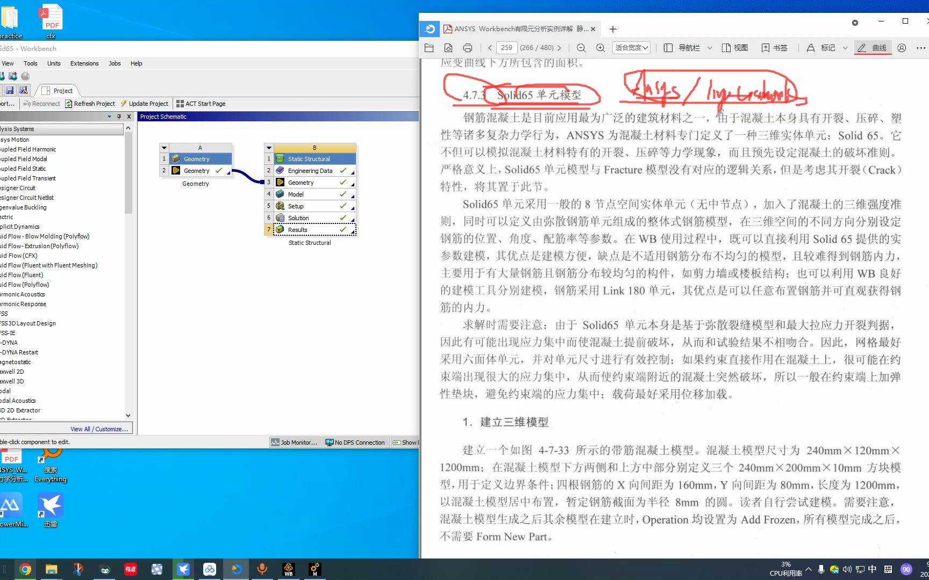Click the View All / Customize button

point(99,429)
